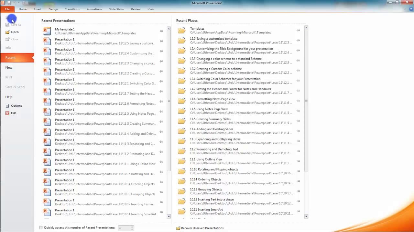Open the Templates folder icon in Recent Places
The height and width of the screenshot is (232, 414).
182,31
